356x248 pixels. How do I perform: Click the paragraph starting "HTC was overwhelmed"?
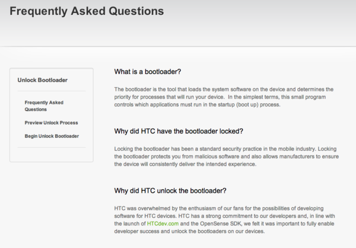225,220
